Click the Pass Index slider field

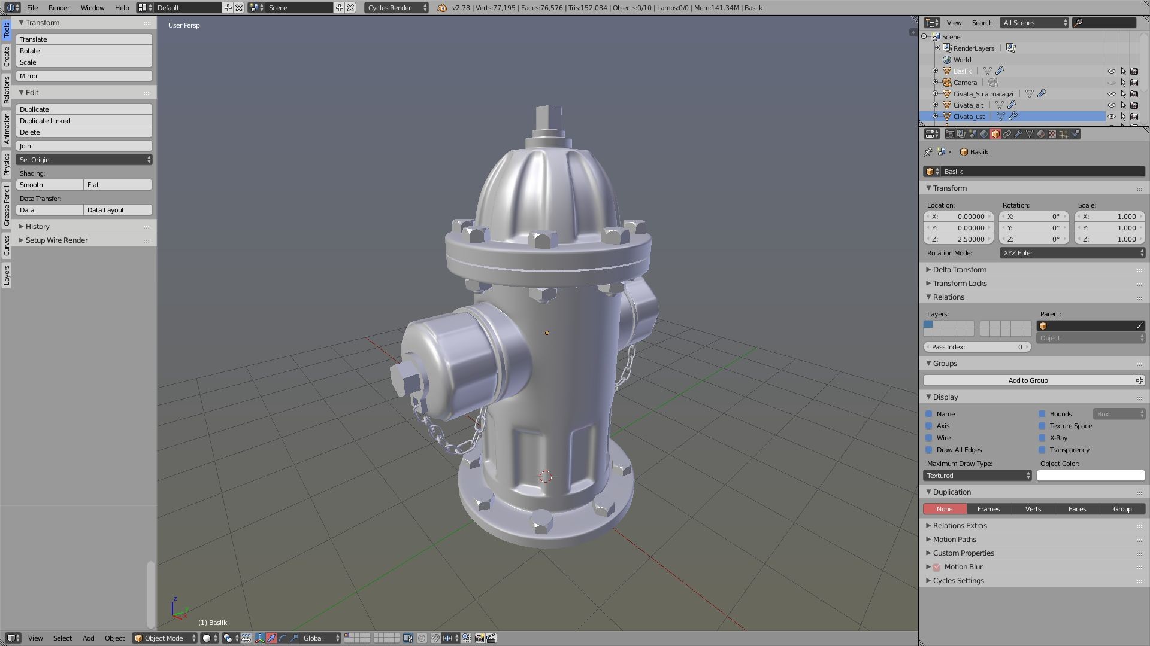[977, 347]
